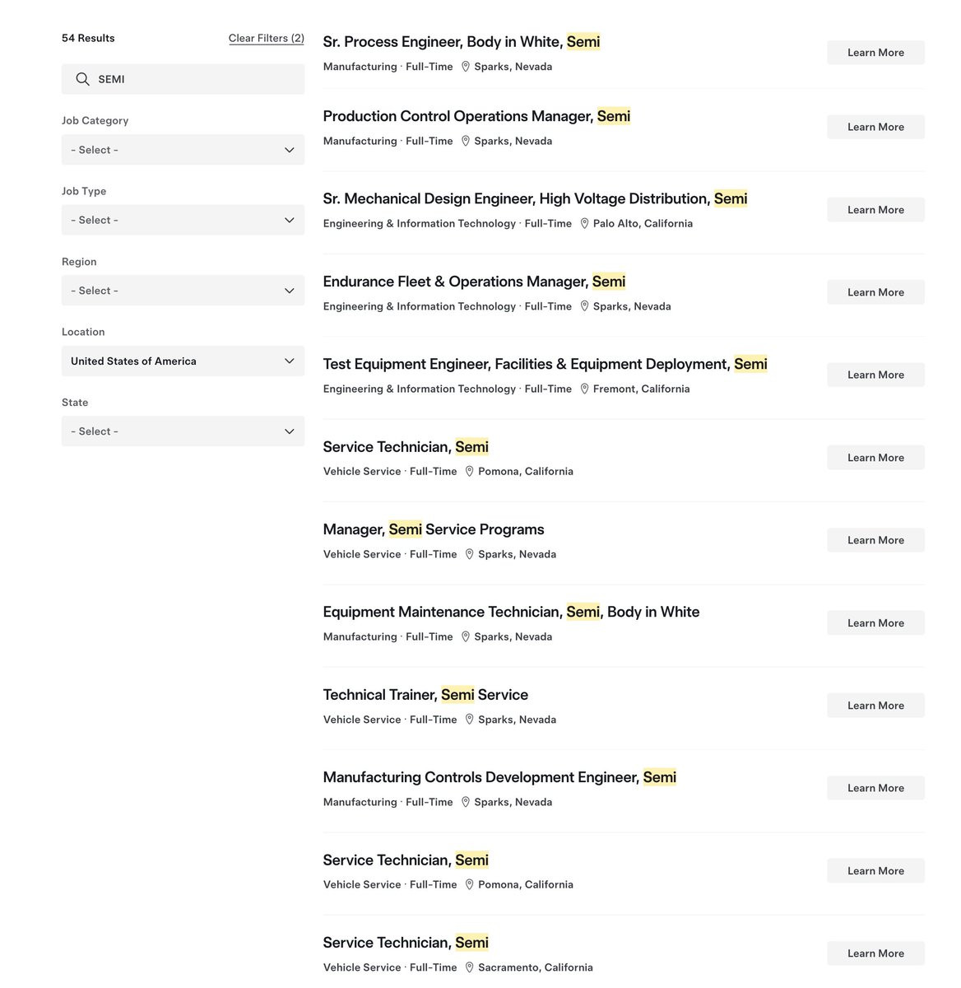Click location pin beside Fremont, California

point(584,389)
